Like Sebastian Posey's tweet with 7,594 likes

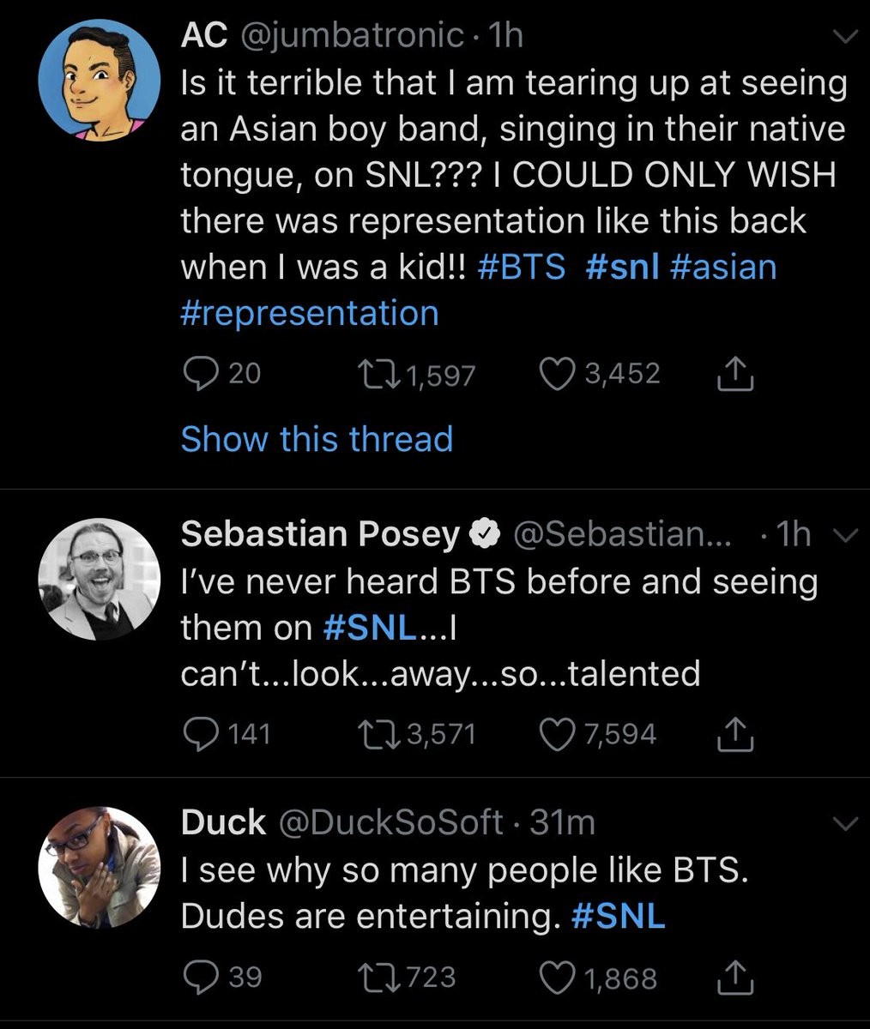click(x=558, y=734)
